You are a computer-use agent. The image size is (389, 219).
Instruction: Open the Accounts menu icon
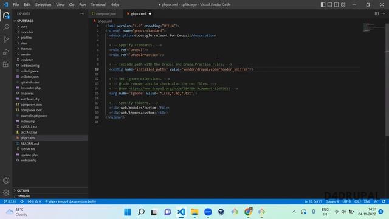pyautogui.click(x=6, y=181)
